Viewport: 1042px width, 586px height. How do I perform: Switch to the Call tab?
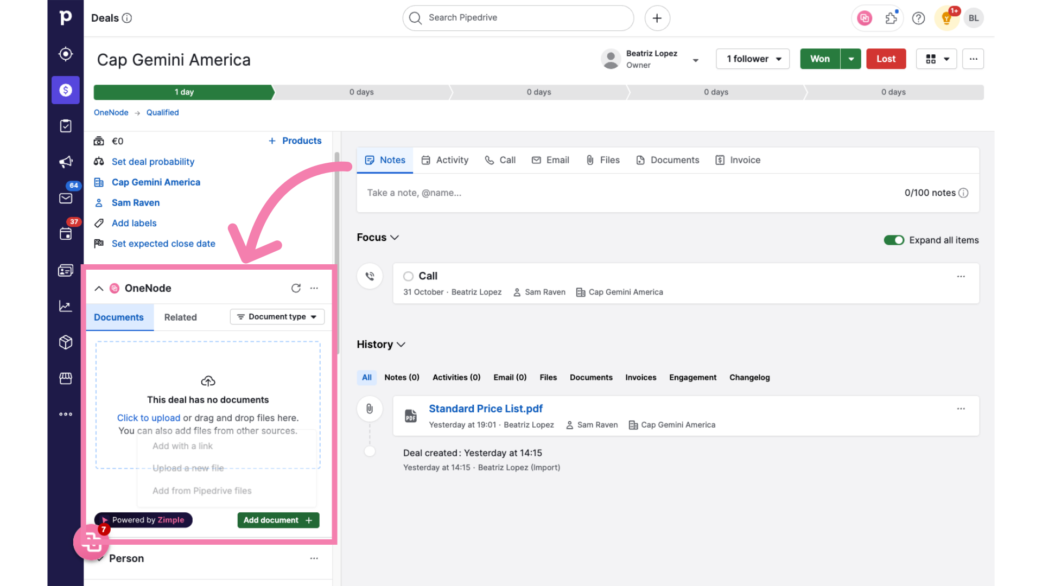click(x=500, y=160)
